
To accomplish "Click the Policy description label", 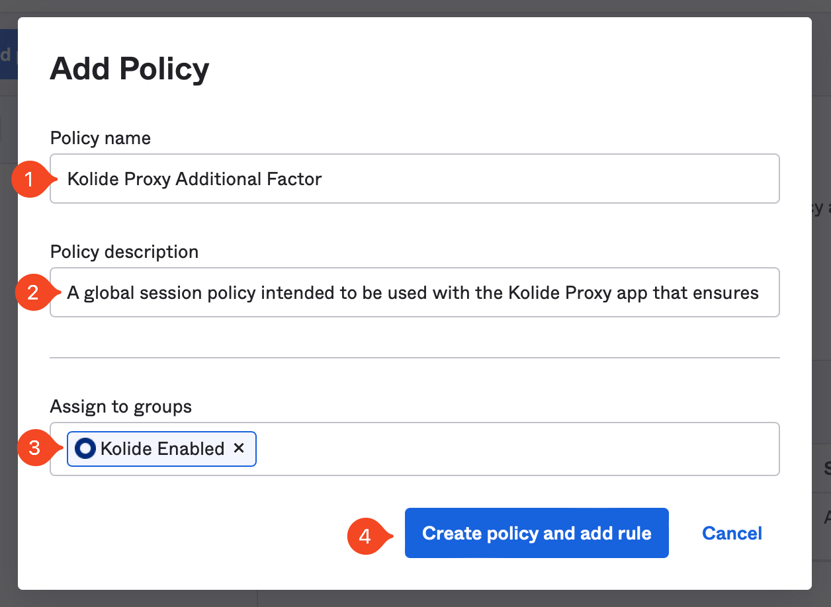I will [x=124, y=252].
